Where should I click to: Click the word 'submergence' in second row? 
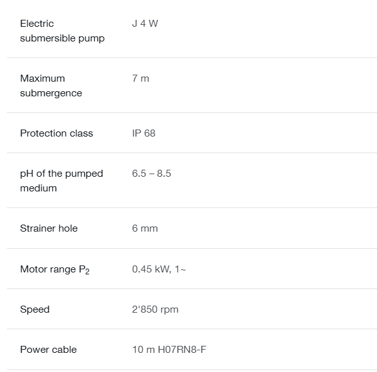coord(51,93)
